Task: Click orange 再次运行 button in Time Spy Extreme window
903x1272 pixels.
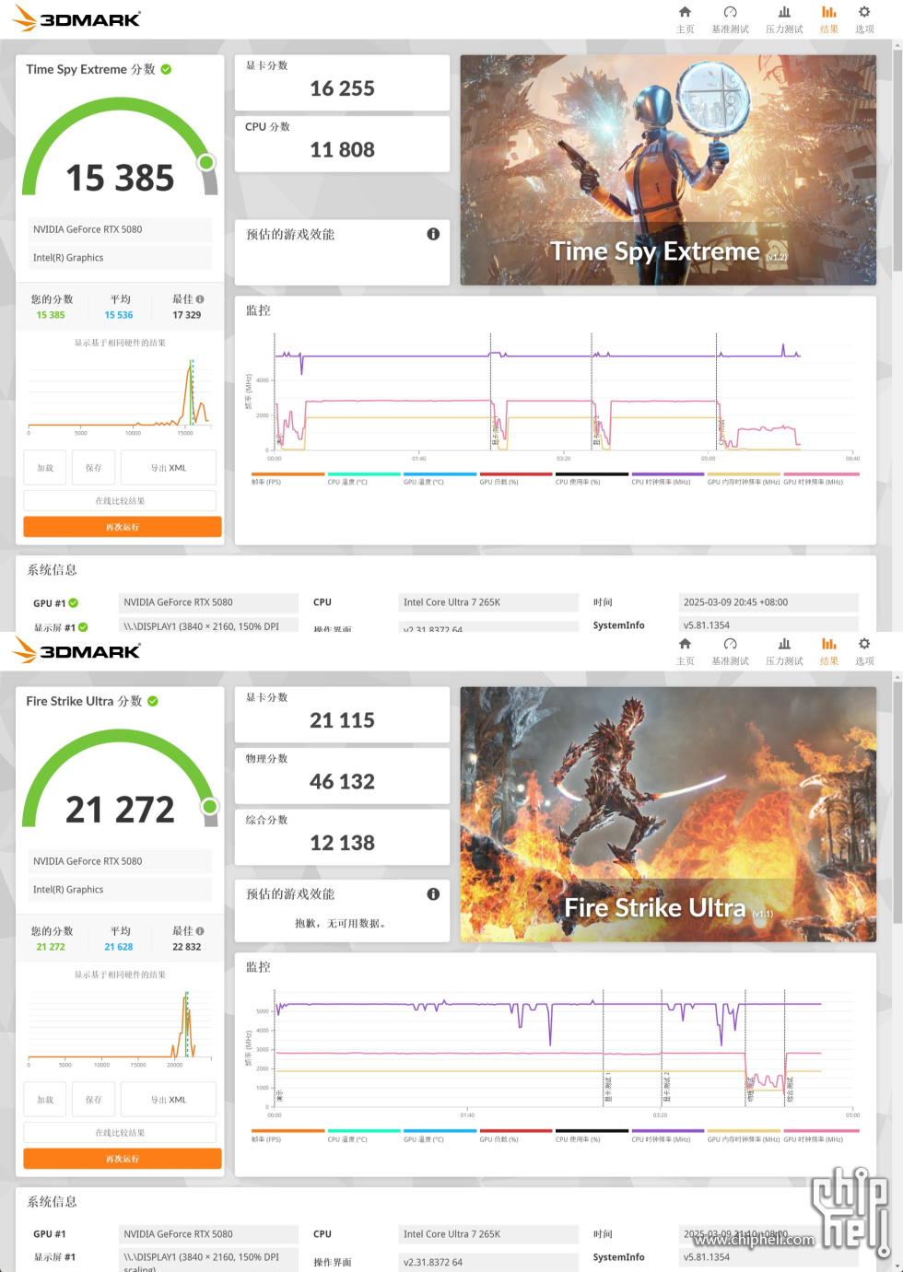Action: pyautogui.click(x=123, y=527)
